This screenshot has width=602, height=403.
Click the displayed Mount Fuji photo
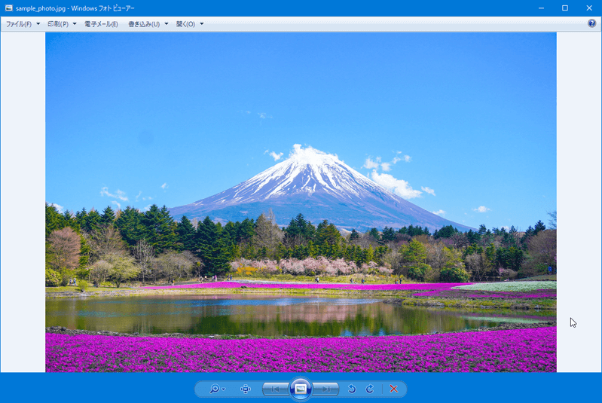click(x=301, y=202)
